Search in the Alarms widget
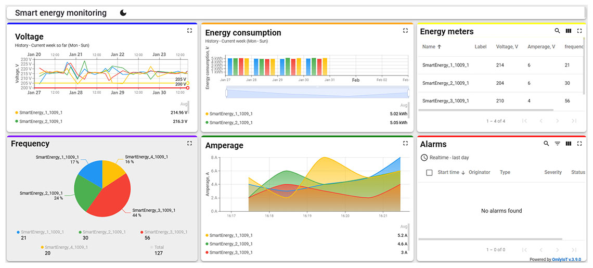Viewport: 593px width, 268px height. [x=546, y=144]
